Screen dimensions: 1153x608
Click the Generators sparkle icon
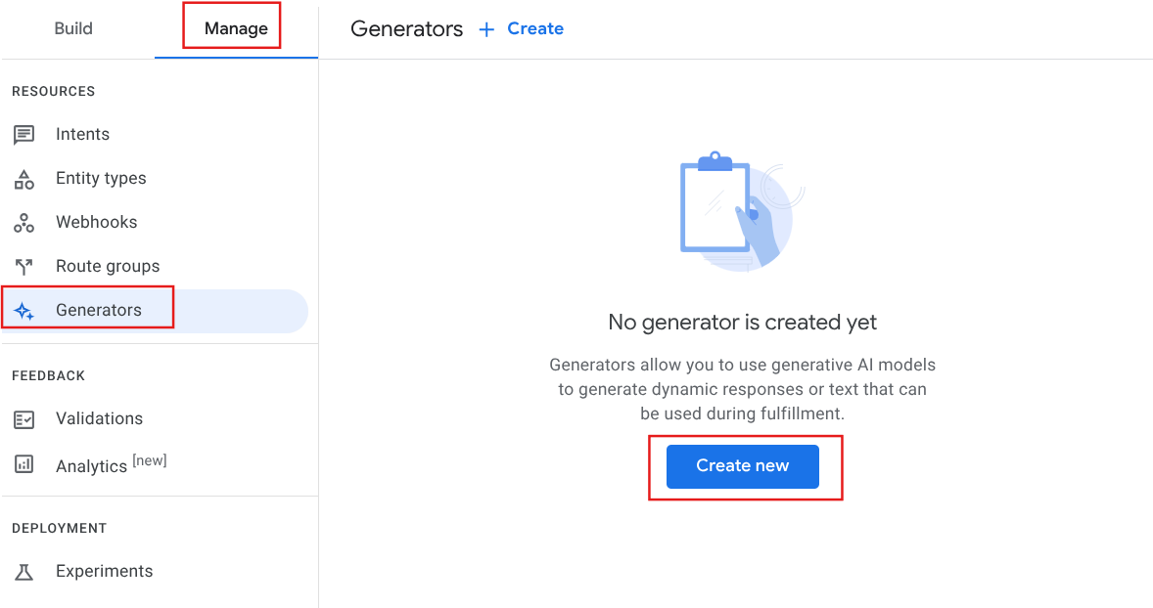(24, 311)
